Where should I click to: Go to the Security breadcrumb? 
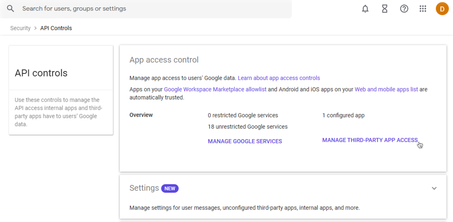click(20, 28)
